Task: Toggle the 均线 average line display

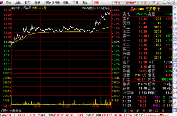Action: click(35, 8)
